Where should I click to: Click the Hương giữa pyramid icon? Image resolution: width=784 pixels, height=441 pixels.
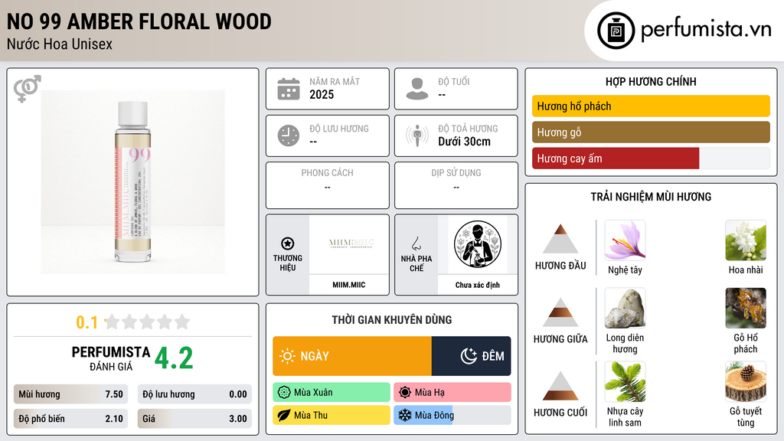560,312
